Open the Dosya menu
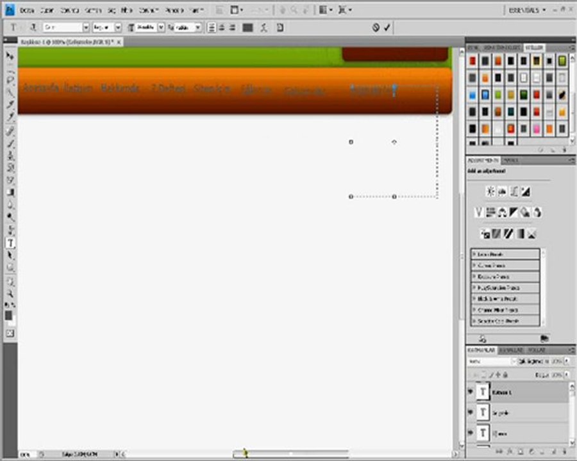The image size is (577, 461). coord(27,10)
